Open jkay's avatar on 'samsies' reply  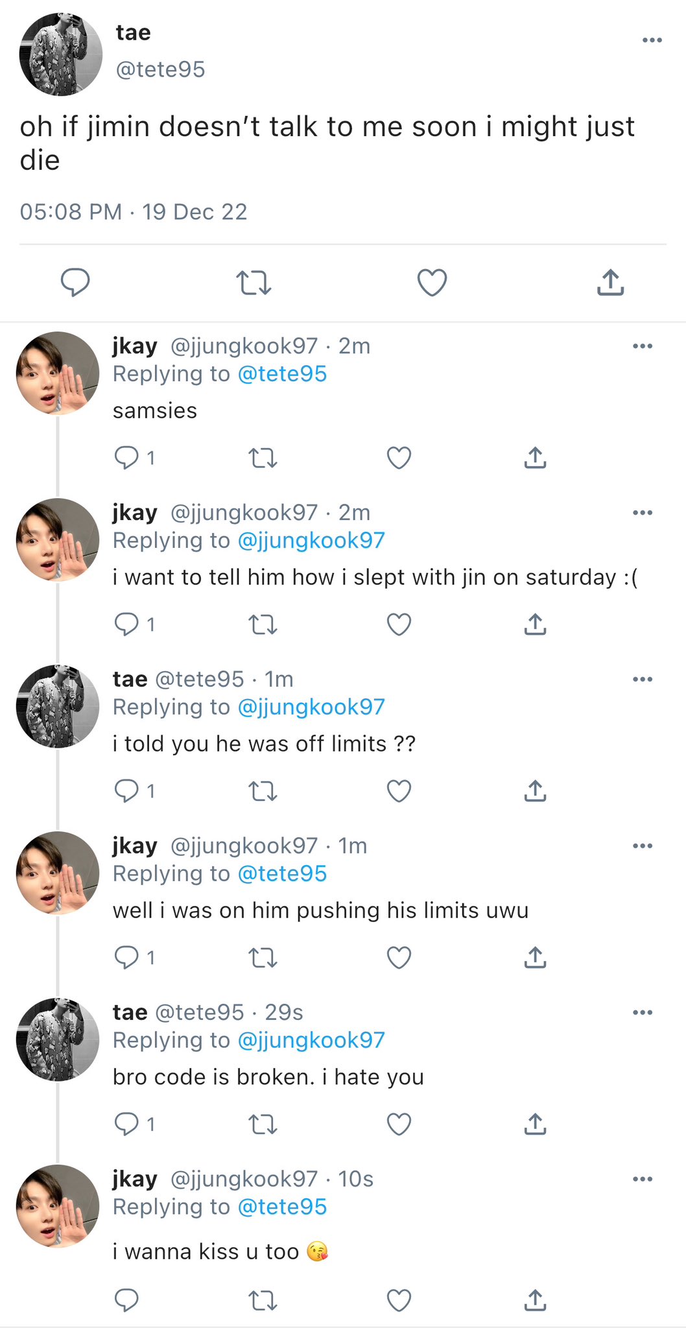click(58, 373)
